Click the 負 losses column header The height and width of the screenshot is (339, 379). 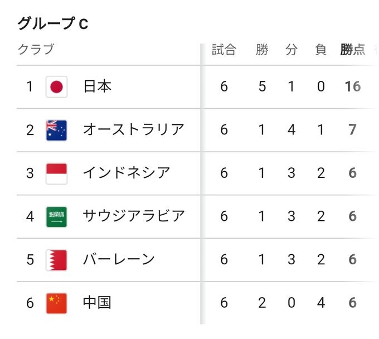point(320,50)
